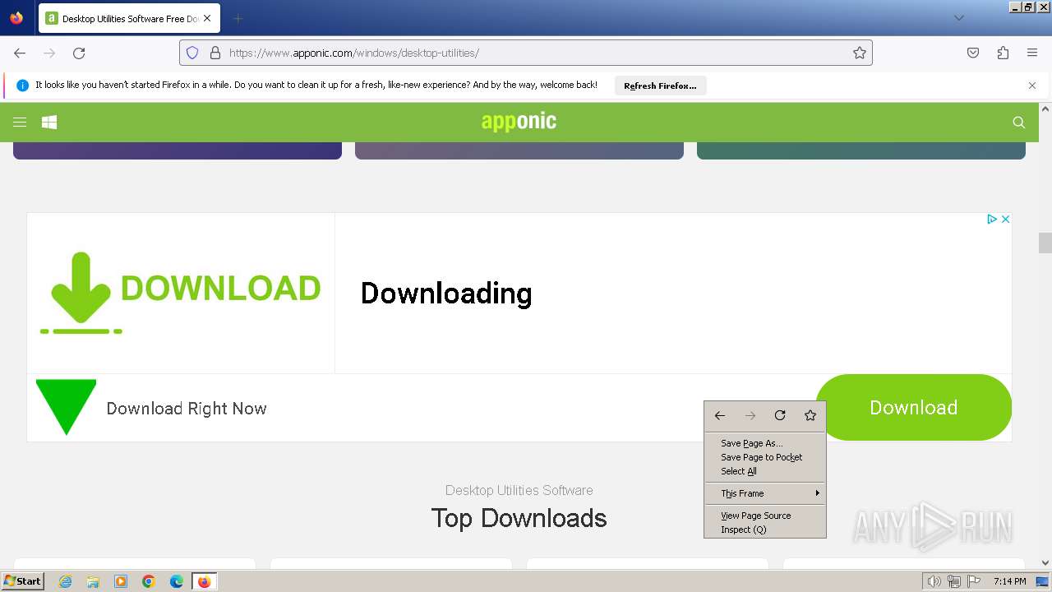Click the Refresh Firefox button
The height and width of the screenshot is (592, 1052).
660,86
